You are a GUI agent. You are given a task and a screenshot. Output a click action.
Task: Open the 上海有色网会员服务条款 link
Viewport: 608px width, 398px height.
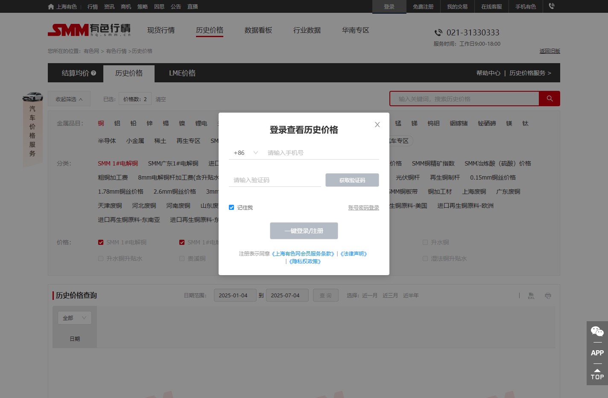click(303, 254)
